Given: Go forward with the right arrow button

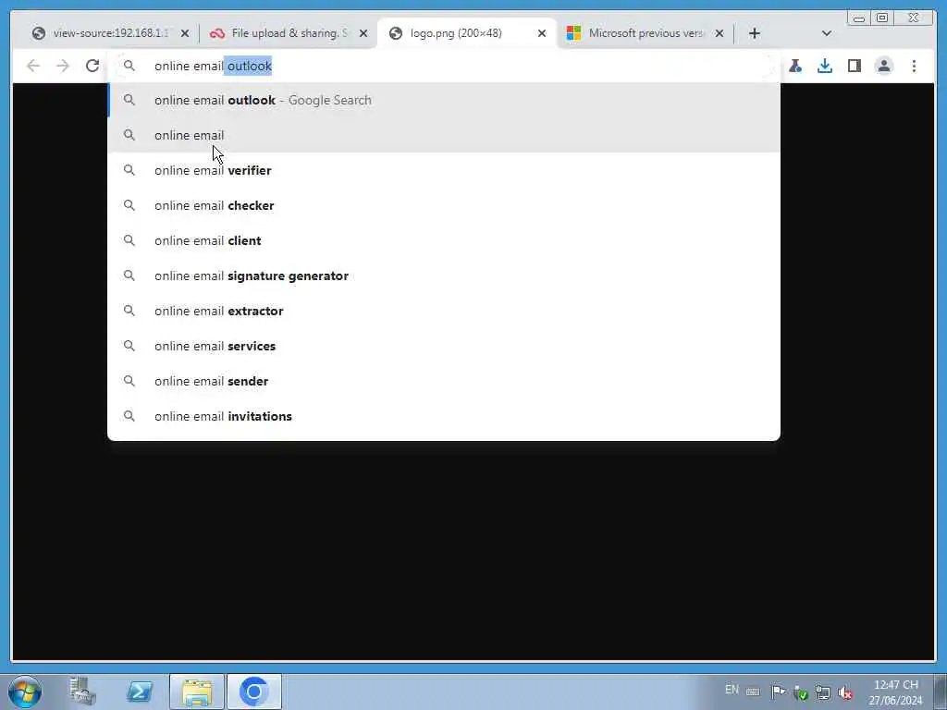Looking at the screenshot, I should [x=63, y=66].
